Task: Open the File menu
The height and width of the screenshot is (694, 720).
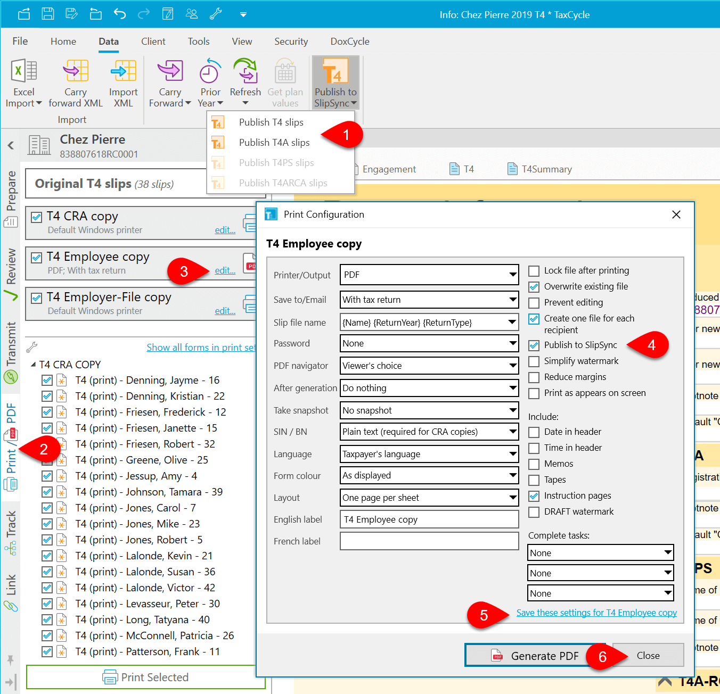Action: click(20, 41)
